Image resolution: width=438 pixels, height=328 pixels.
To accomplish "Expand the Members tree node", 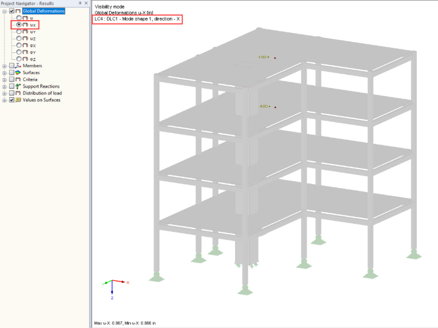I will 5,66.
